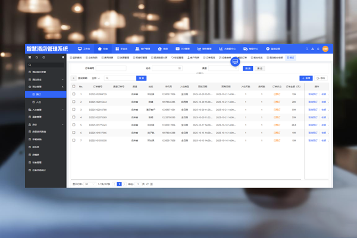Viewport: 357px width, 238px height.
Task: Click the star favorites icon in sidebar toolbar
Action: click(x=36, y=58)
